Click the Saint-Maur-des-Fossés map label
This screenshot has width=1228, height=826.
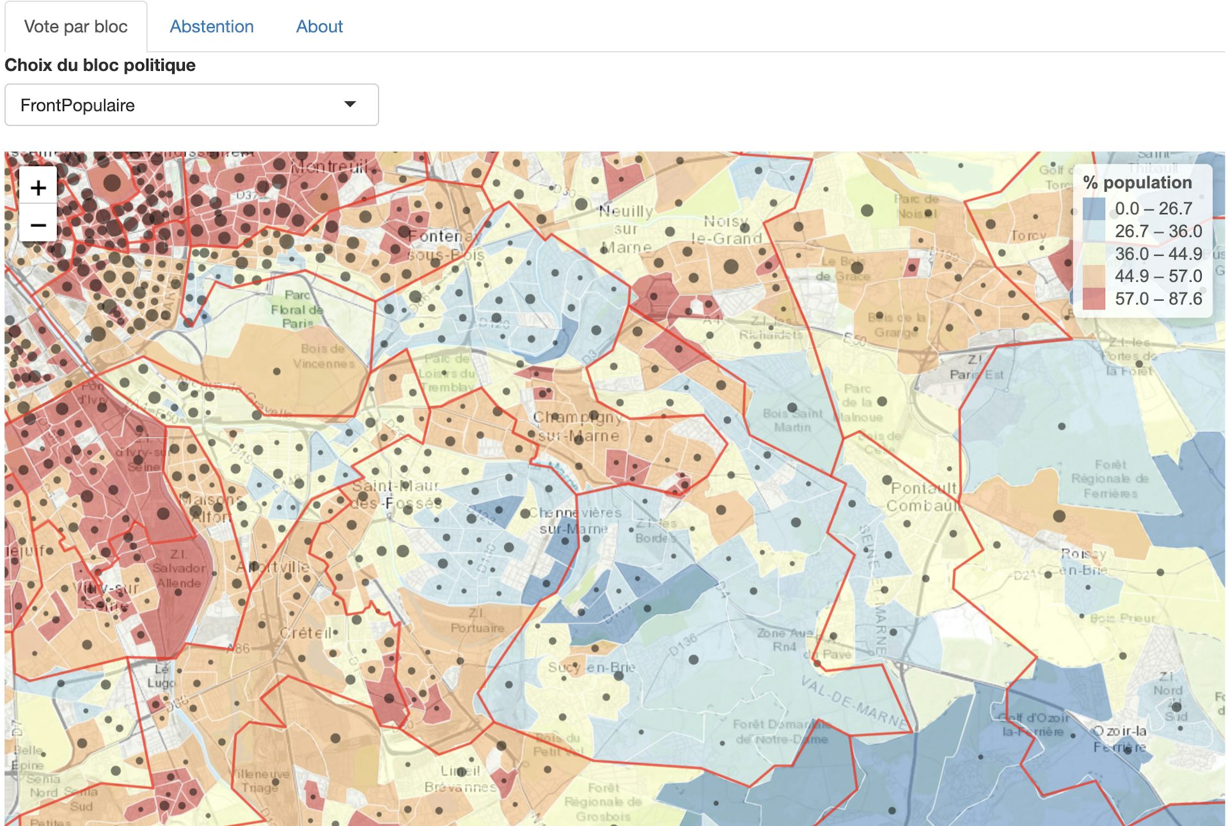tap(396, 494)
